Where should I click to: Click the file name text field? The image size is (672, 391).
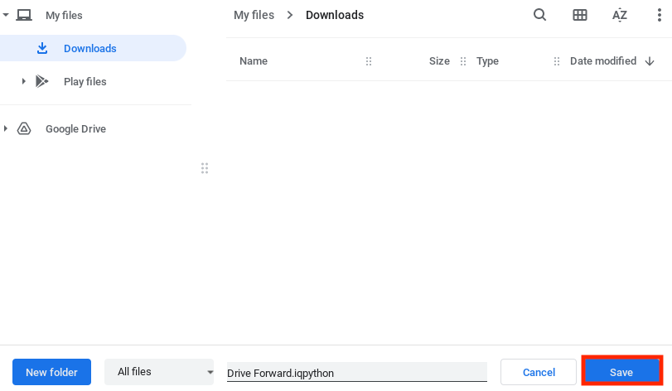pyautogui.click(x=356, y=373)
